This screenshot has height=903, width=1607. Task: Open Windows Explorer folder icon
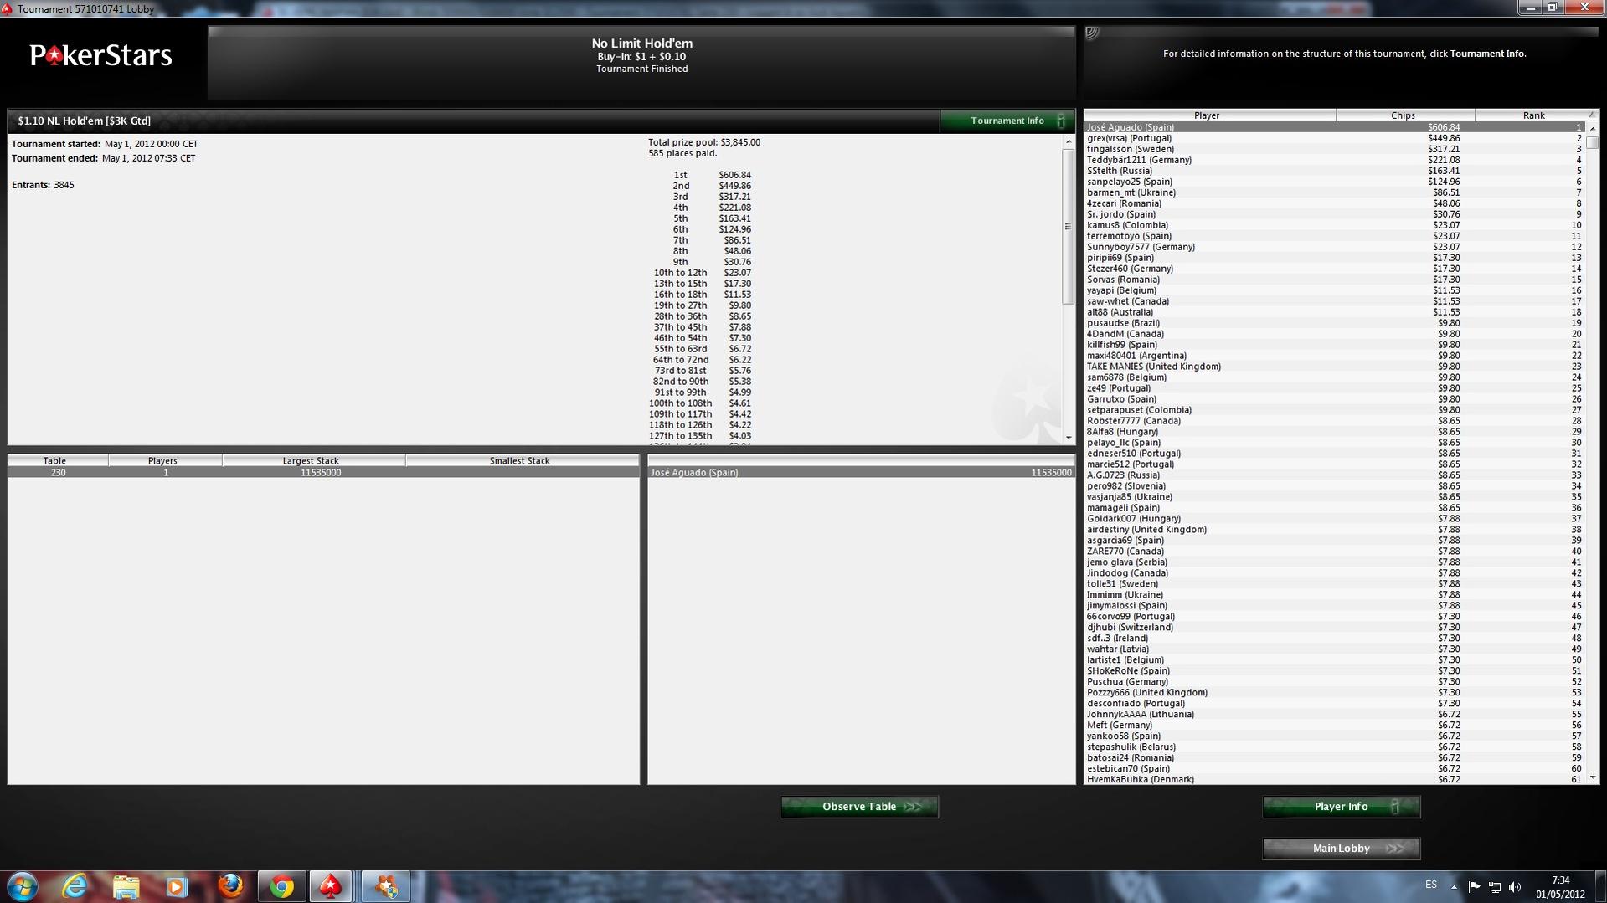[x=126, y=886]
